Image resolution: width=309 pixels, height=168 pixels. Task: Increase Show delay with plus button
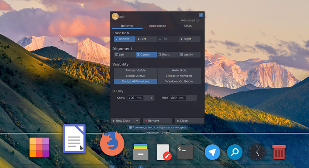[151, 98]
